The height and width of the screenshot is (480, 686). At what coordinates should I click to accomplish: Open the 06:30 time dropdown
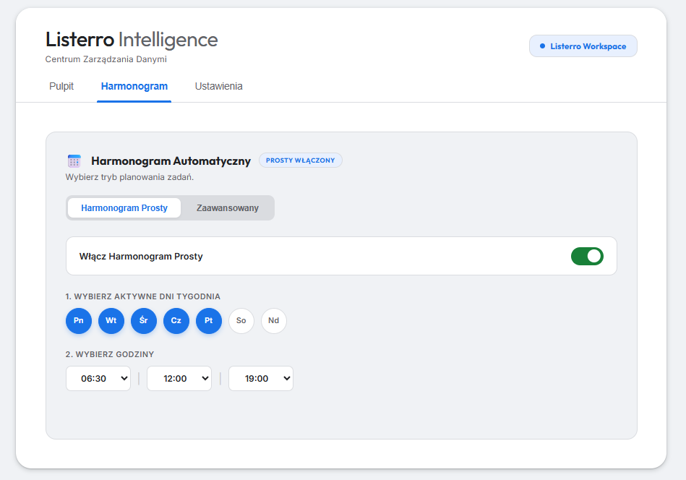tap(98, 378)
